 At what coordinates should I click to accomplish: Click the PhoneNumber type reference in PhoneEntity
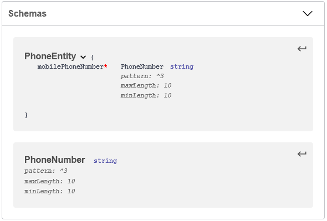142,66
